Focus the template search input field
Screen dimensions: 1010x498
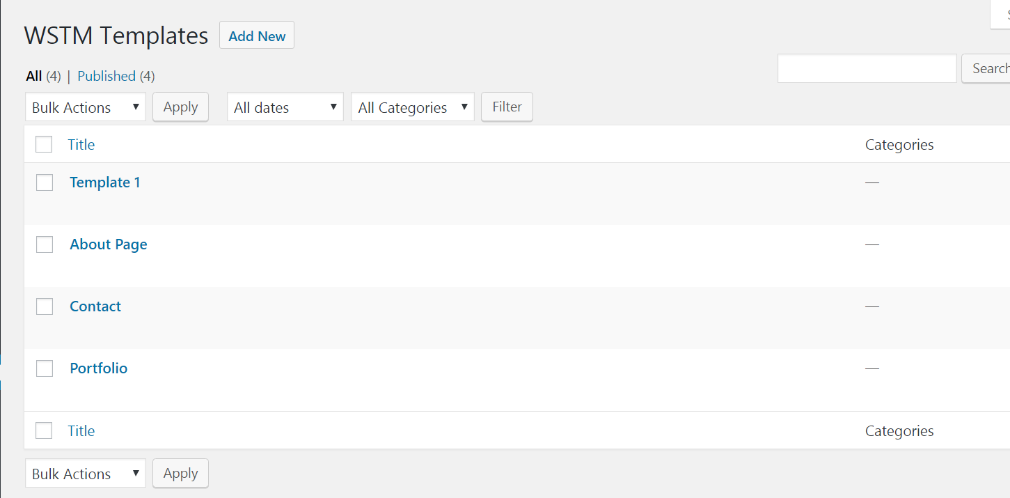[x=867, y=69]
